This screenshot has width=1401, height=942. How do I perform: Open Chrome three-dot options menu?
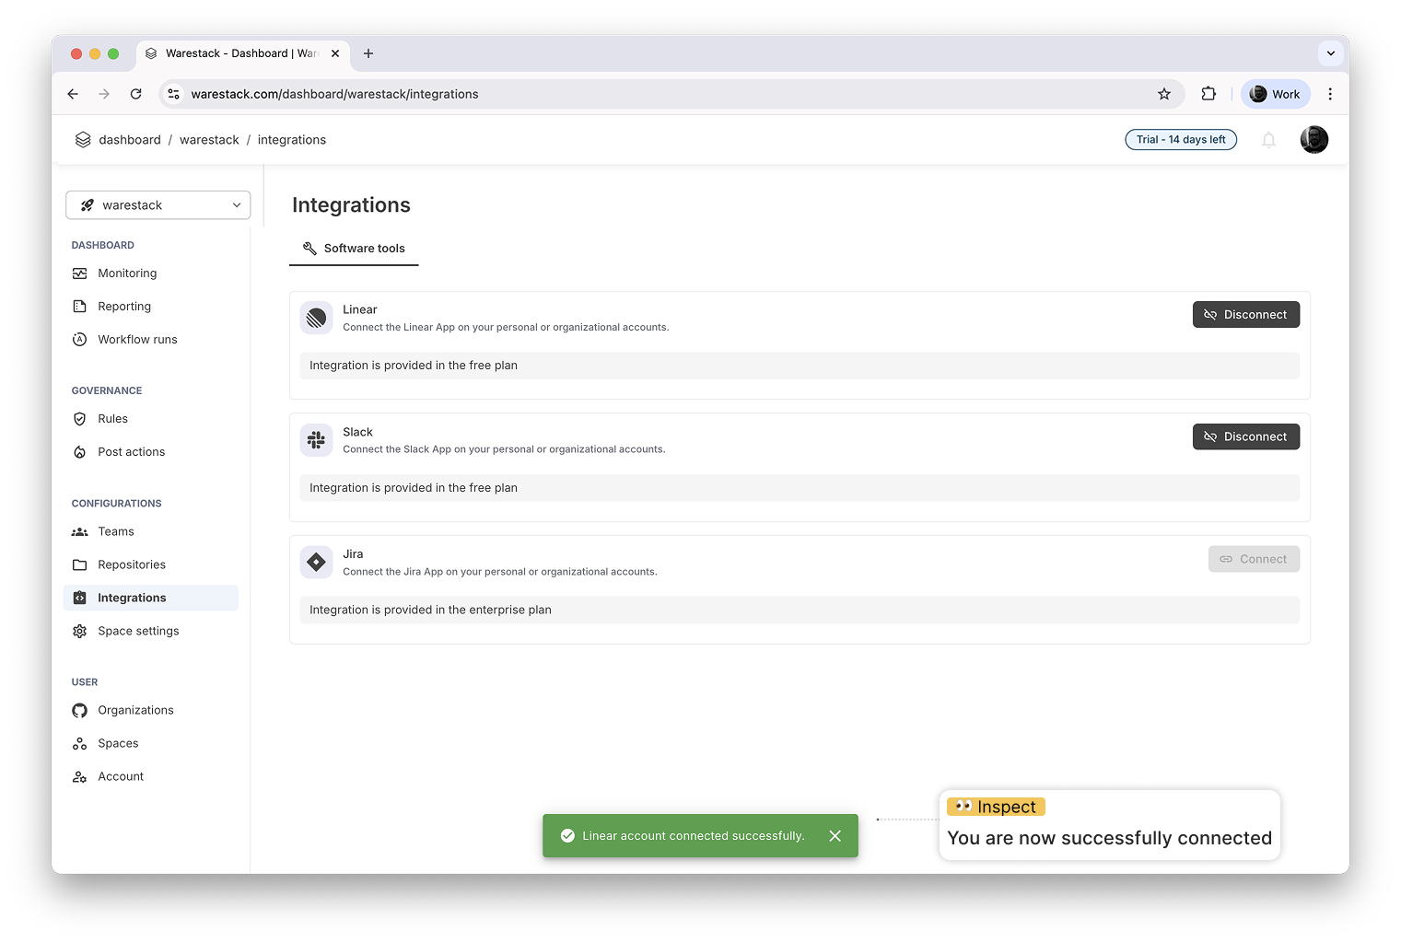[x=1329, y=94]
